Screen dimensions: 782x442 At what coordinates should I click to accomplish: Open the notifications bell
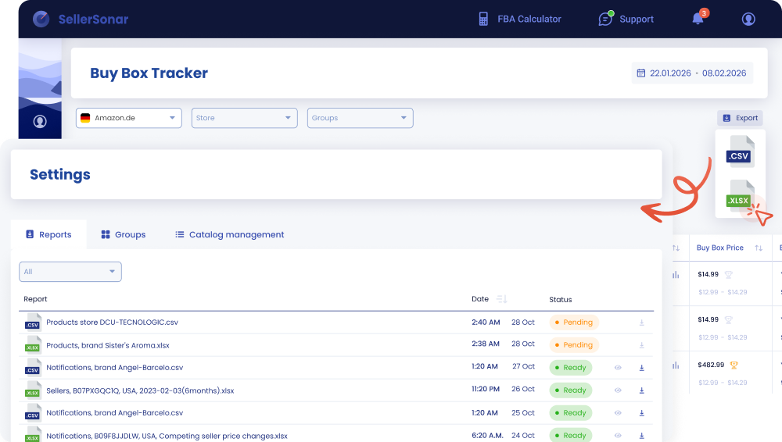(698, 19)
